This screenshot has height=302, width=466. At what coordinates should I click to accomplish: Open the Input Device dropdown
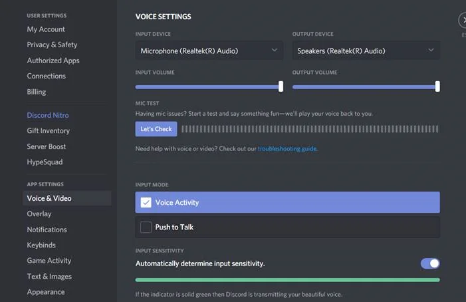click(x=209, y=51)
